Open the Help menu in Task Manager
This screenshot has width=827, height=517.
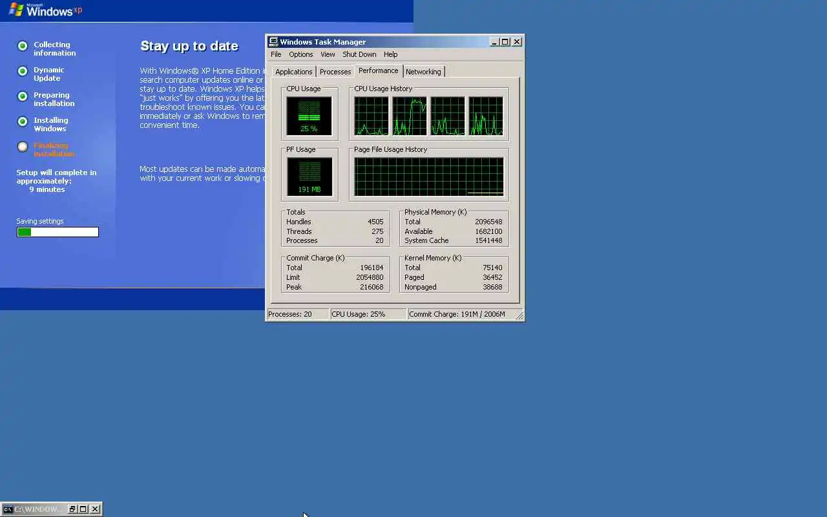pyautogui.click(x=390, y=54)
